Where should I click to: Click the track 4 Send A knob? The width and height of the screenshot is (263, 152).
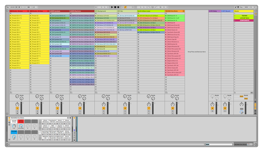(80, 96)
